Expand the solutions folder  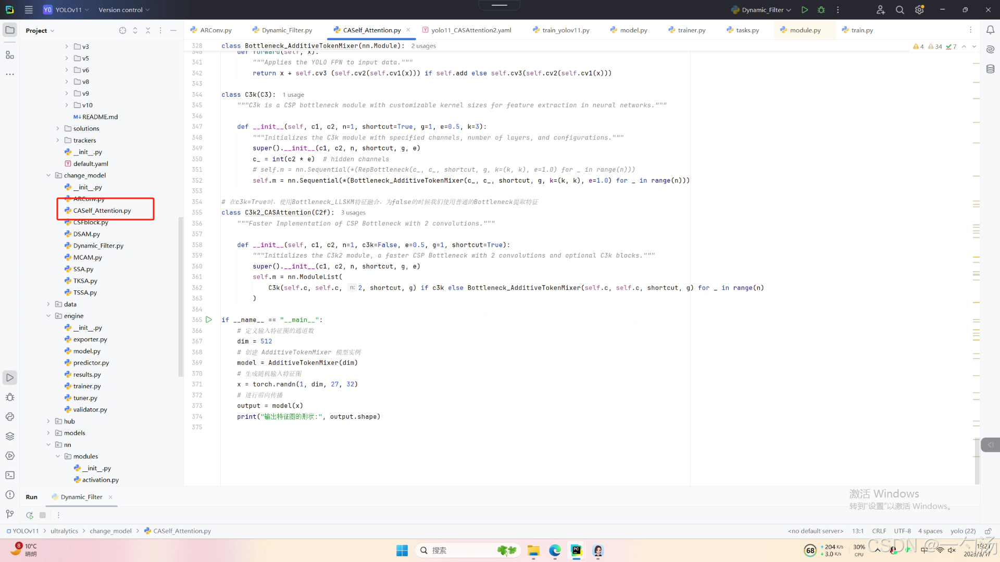58,129
